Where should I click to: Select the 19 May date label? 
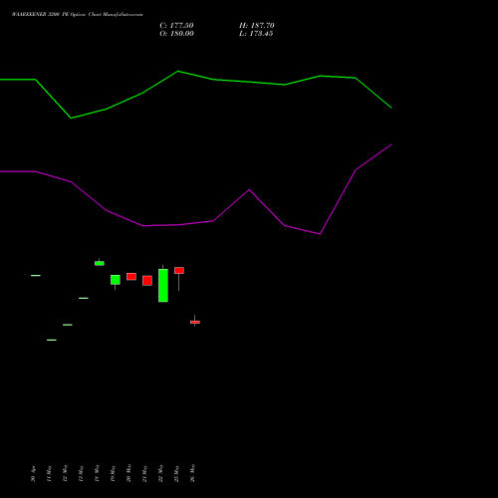tap(113, 474)
